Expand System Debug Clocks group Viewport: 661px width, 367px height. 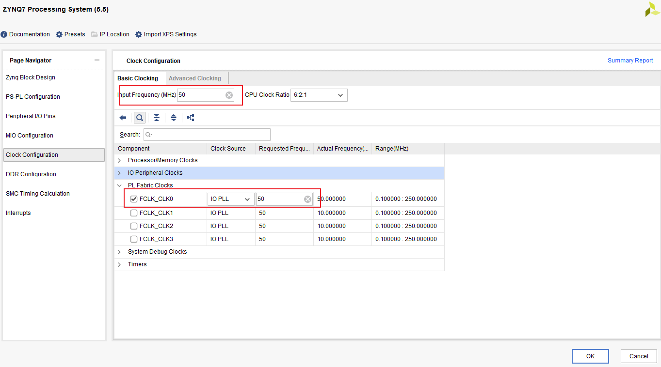pyautogui.click(x=119, y=252)
